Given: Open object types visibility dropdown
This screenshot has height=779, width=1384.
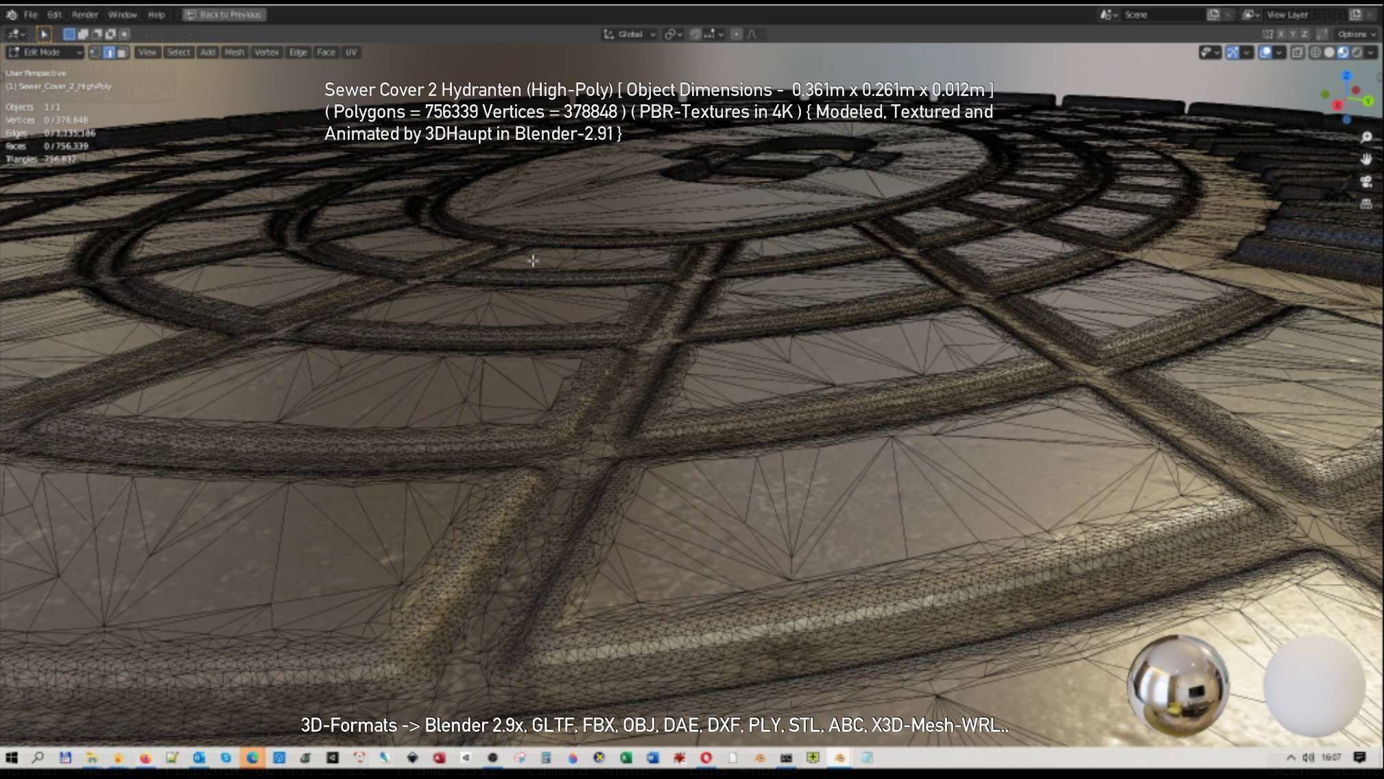Looking at the screenshot, I should pos(1209,52).
